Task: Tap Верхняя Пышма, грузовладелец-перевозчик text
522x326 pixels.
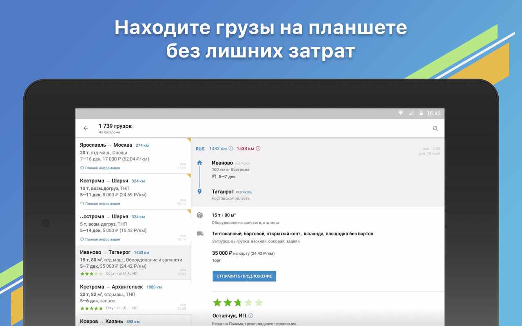Action: pyautogui.click(x=254, y=324)
